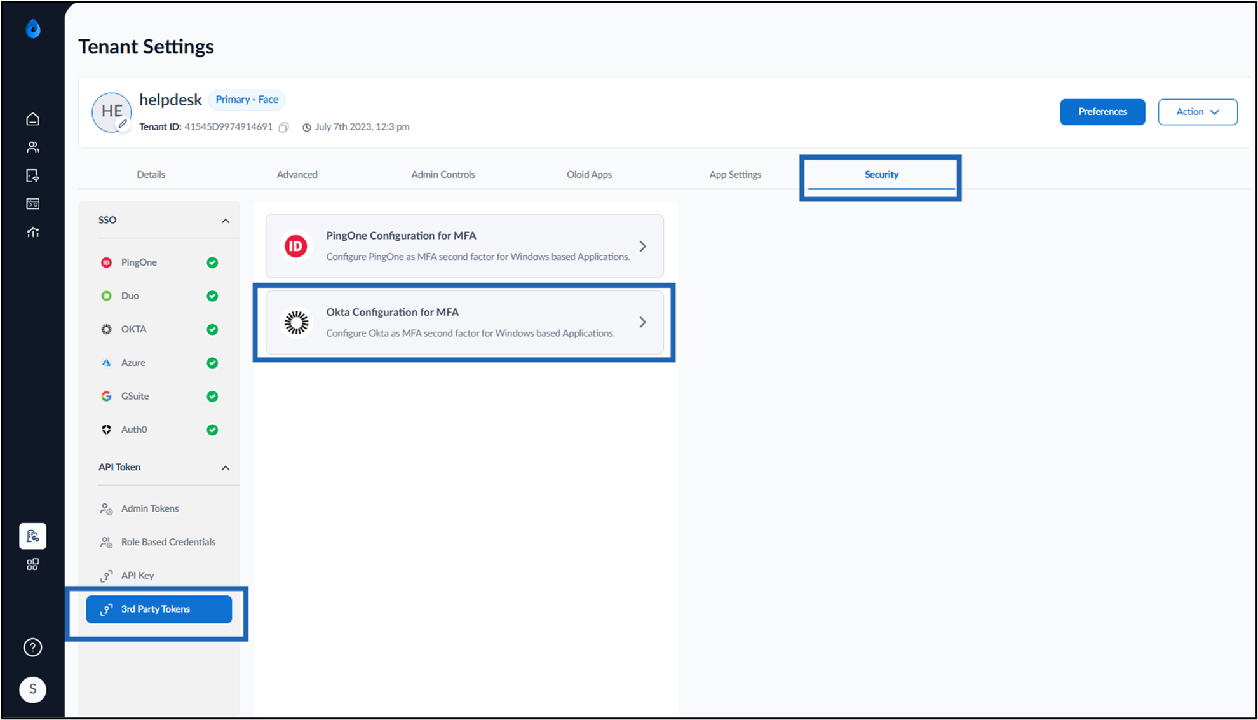1258x720 pixels.
Task: Click the green check beside PingOne
Action: click(x=212, y=262)
